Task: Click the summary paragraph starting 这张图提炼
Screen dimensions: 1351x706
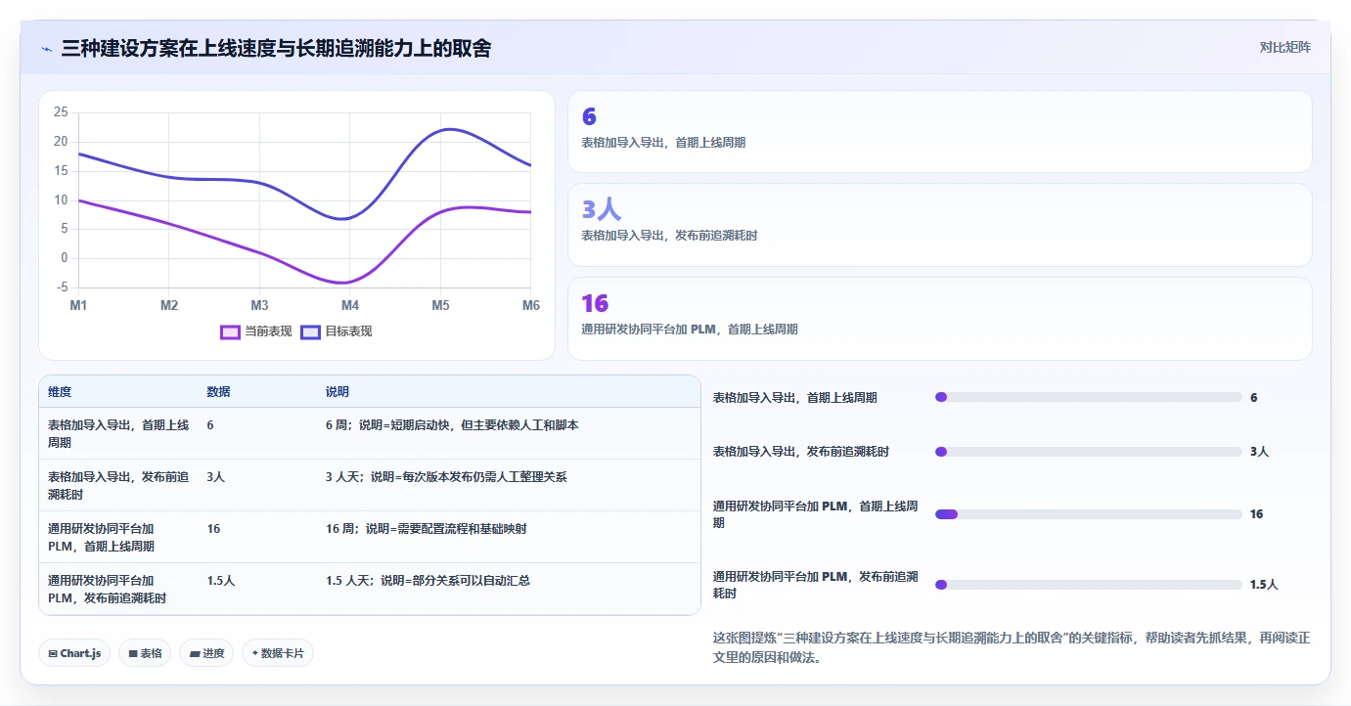Action: [1012, 647]
